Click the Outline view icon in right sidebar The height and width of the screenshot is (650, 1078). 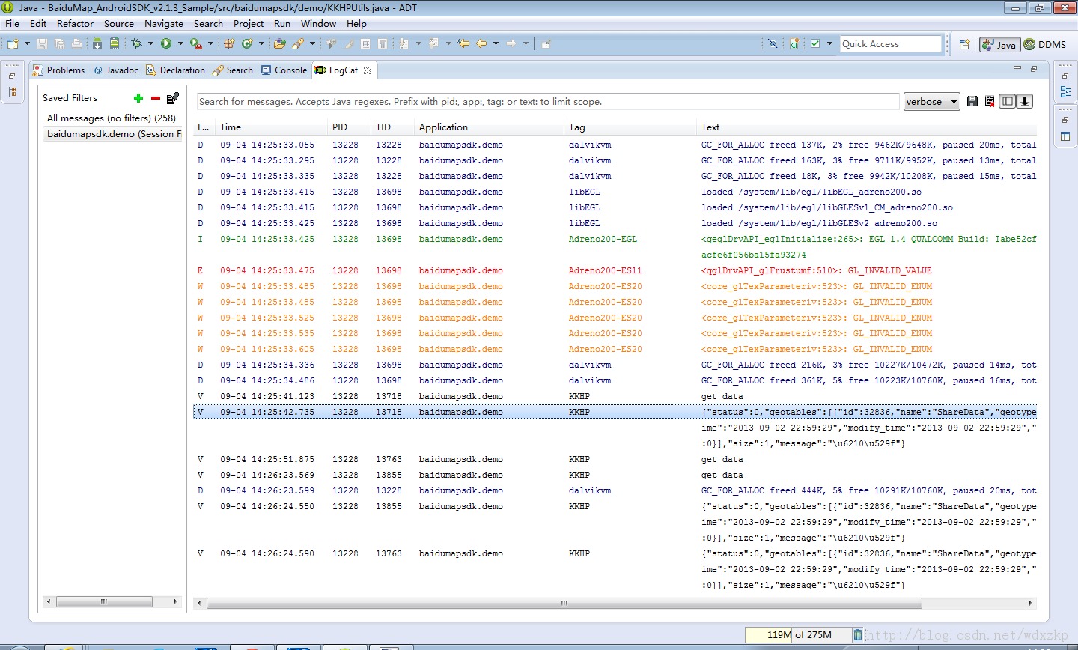coord(1065,91)
